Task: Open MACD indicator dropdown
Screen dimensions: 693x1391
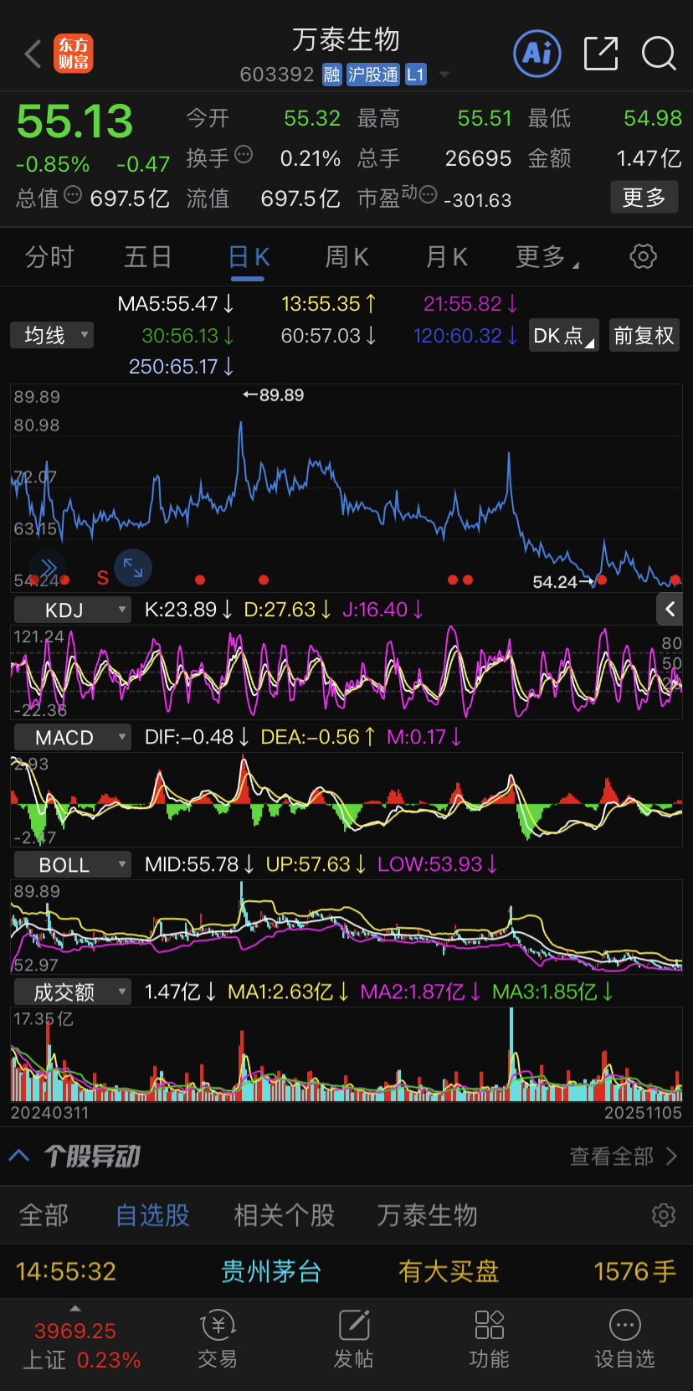Action: [x=73, y=737]
